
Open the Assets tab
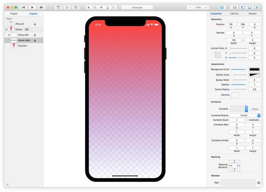[252, 14]
